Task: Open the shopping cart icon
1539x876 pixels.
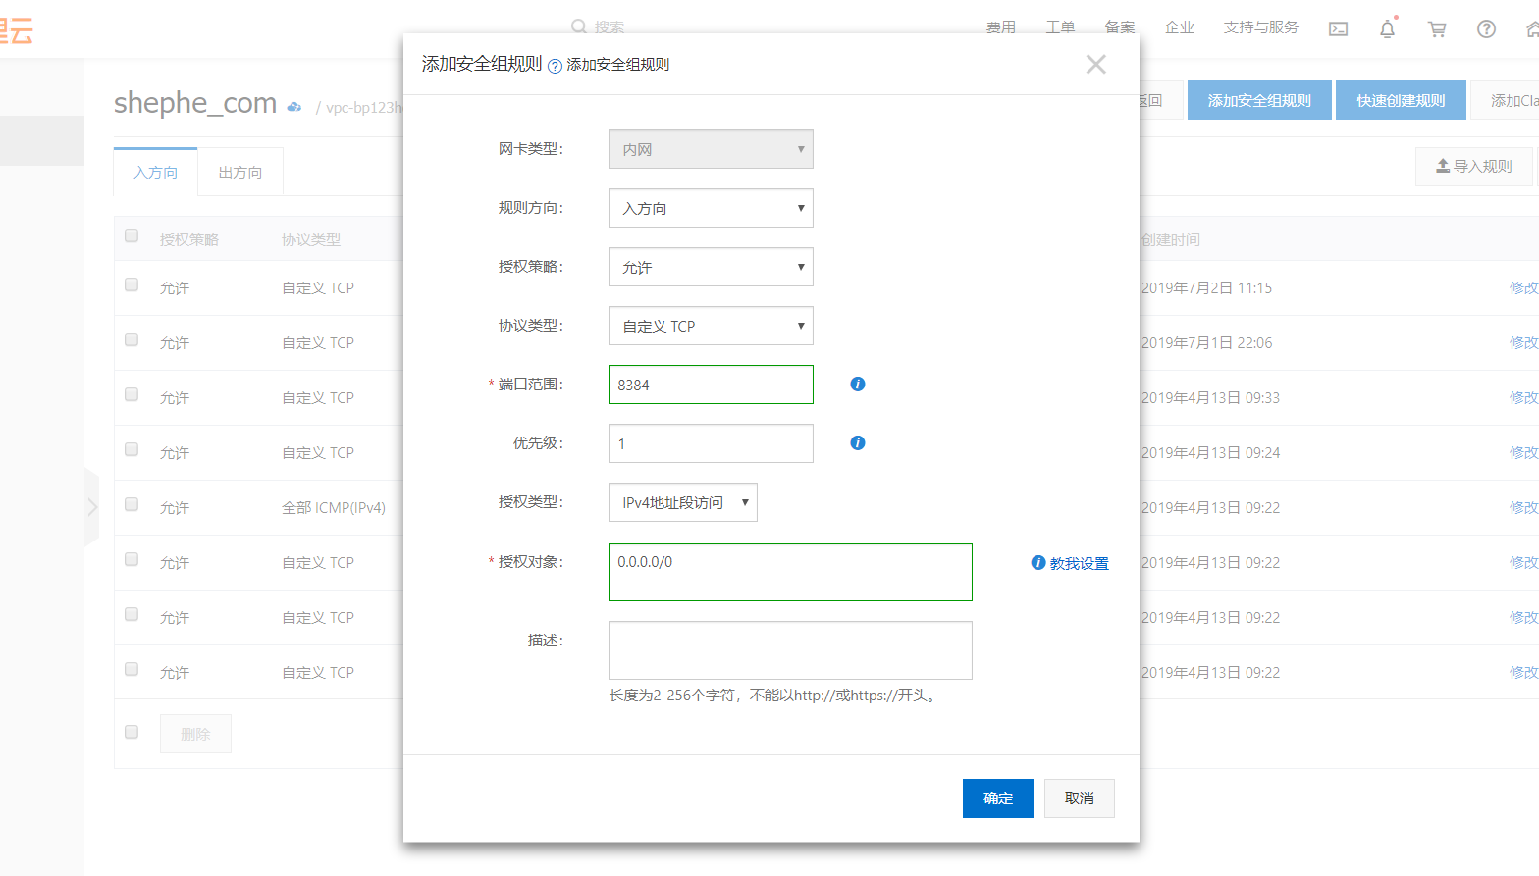Action: tap(1437, 29)
